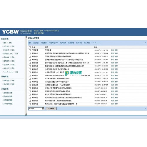
Task: Expand the 关于我们 item in the sidebar
Action: point(6,46)
